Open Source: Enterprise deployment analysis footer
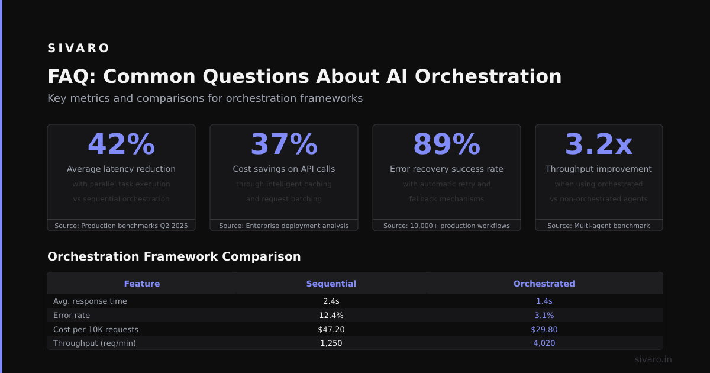 click(x=284, y=226)
